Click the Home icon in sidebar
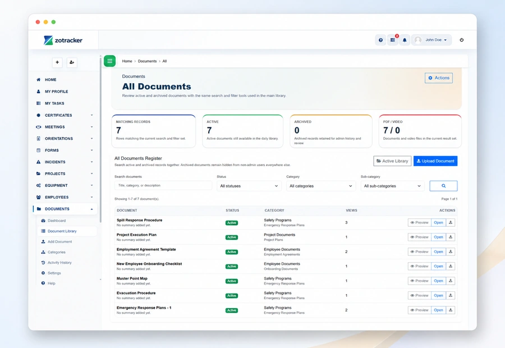The width and height of the screenshot is (505, 348). coord(38,80)
